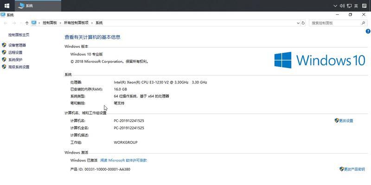The height and width of the screenshot is (185, 371).
Task: Minimize the 系统 window
Action: (x=337, y=15)
